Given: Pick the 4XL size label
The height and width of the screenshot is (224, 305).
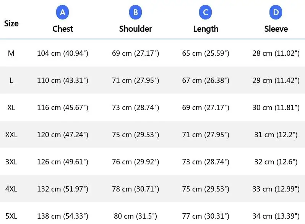Looking at the screenshot, I should pyautogui.click(x=11, y=189).
